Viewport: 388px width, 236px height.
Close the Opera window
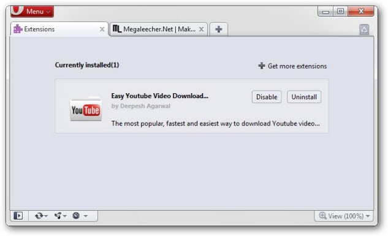click(x=361, y=11)
